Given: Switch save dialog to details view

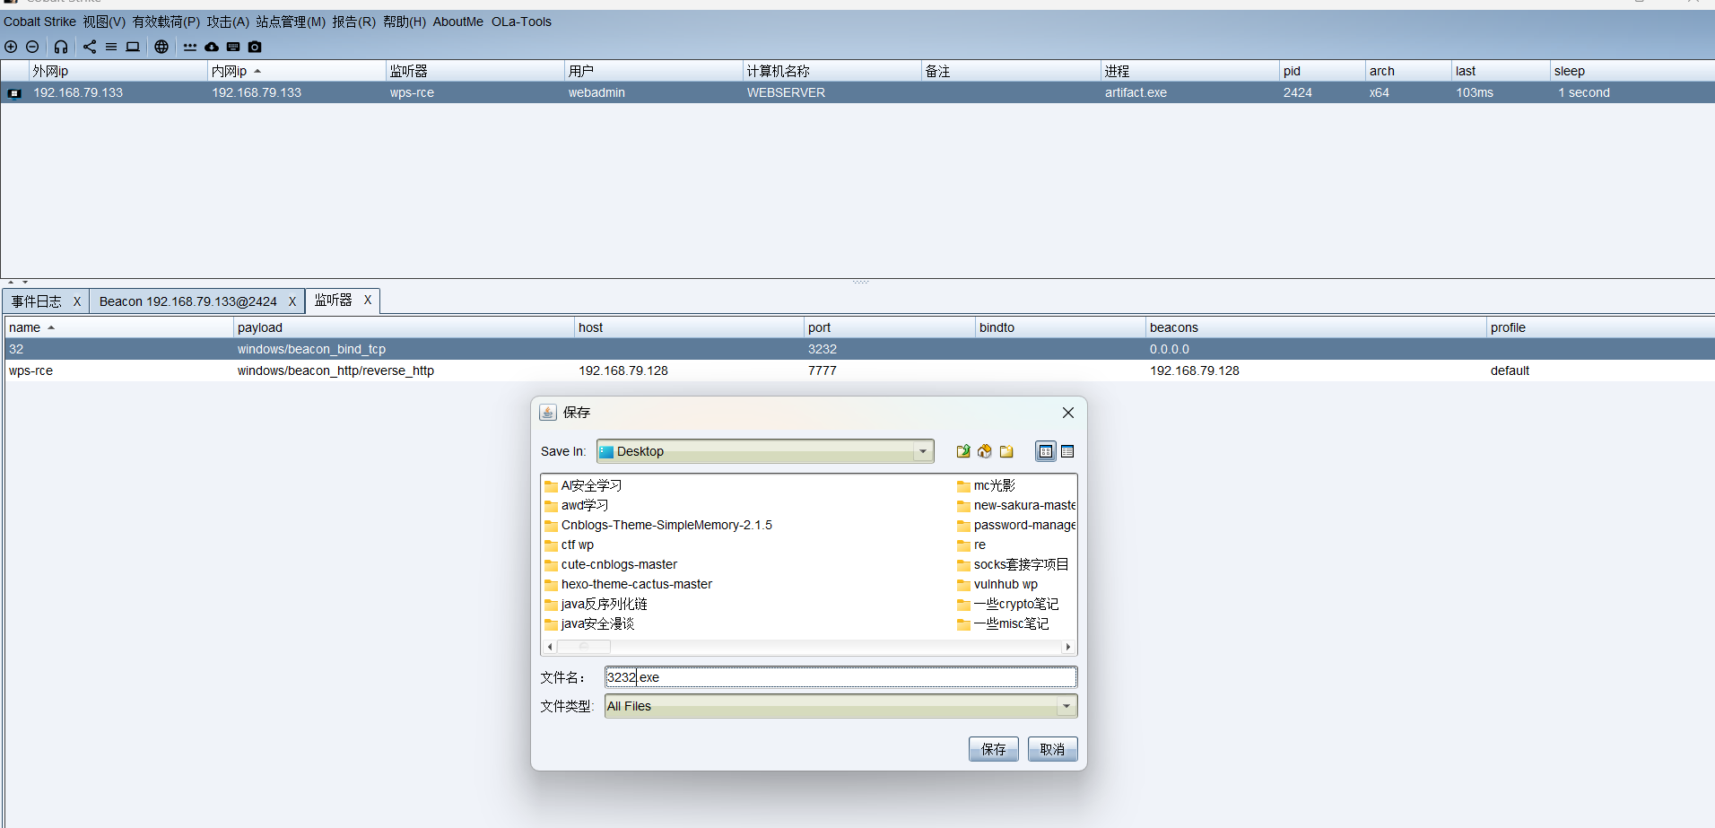Looking at the screenshot, I should [1067, 451].
